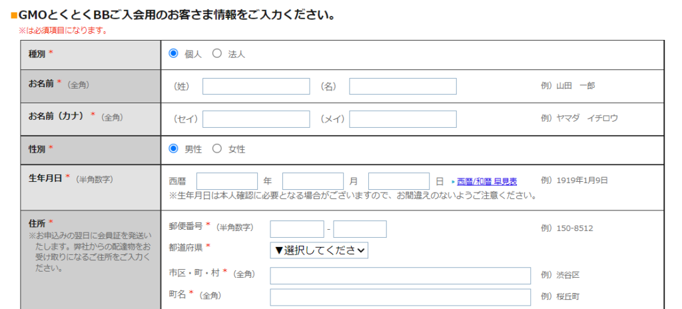This screenshot has height=309, width=682.
Task: Click the ※は必須項目になります notice
Action: pos(63,31)
